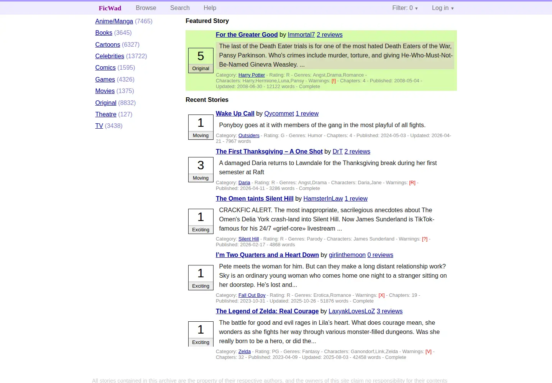552x383 pixels.
Task: Browse the TV category
Action: pos(99,126)
